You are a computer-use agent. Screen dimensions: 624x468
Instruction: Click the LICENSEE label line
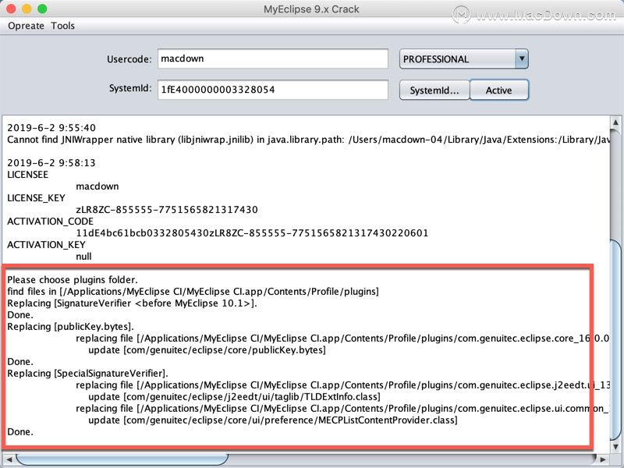coord(27,175)
